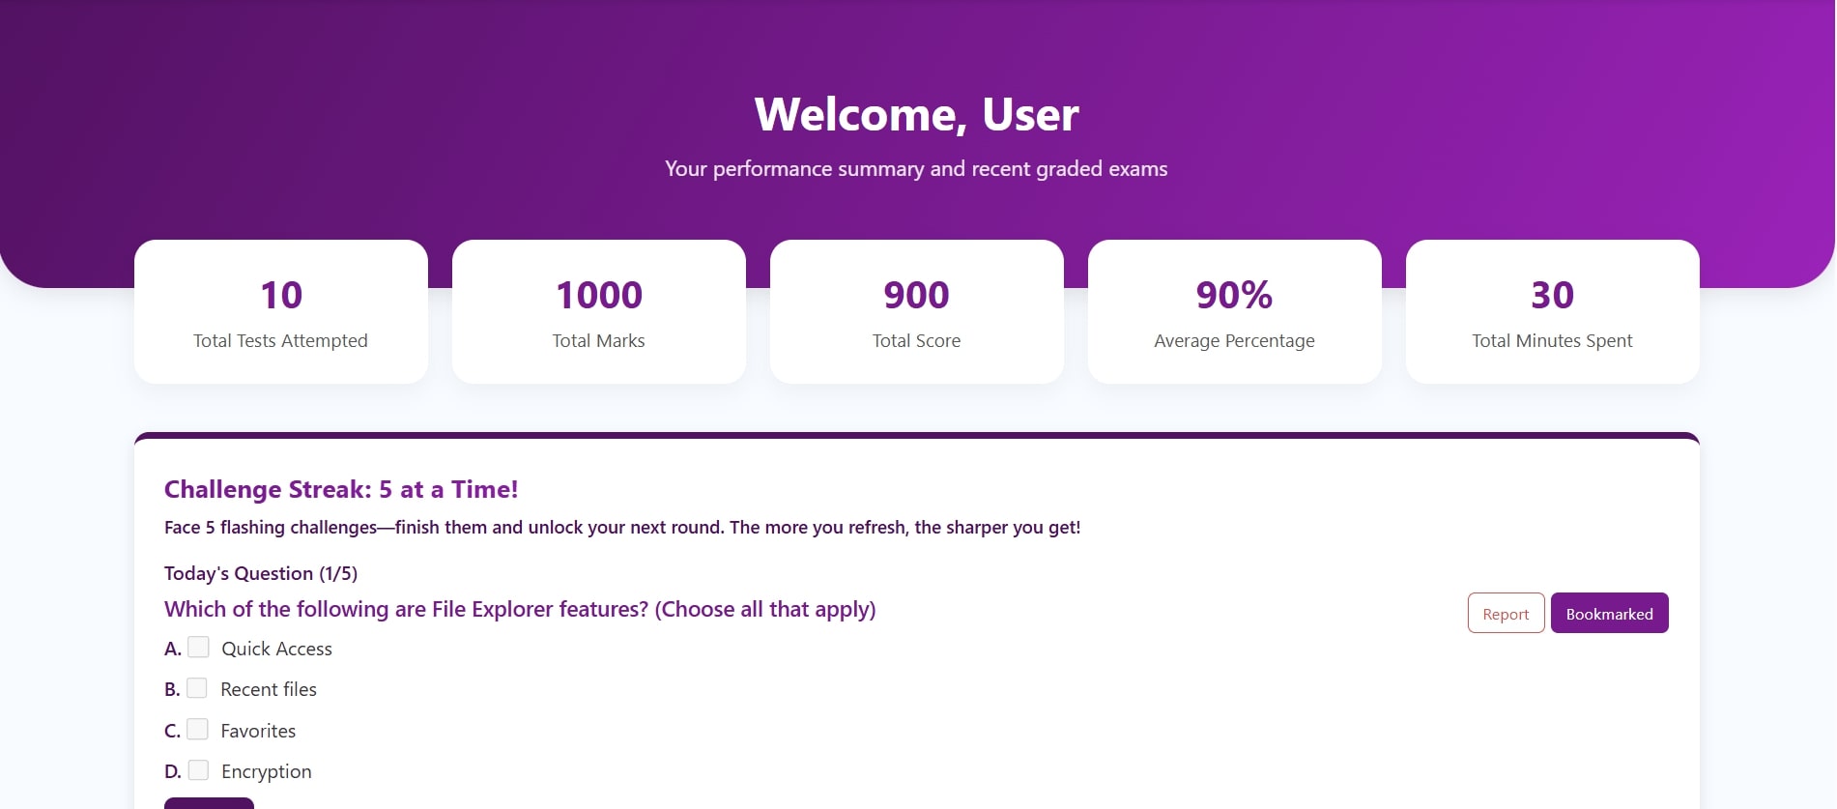Check the Quick Access option checkbox
Screen dimensions: 1837x809
[198, 648]
